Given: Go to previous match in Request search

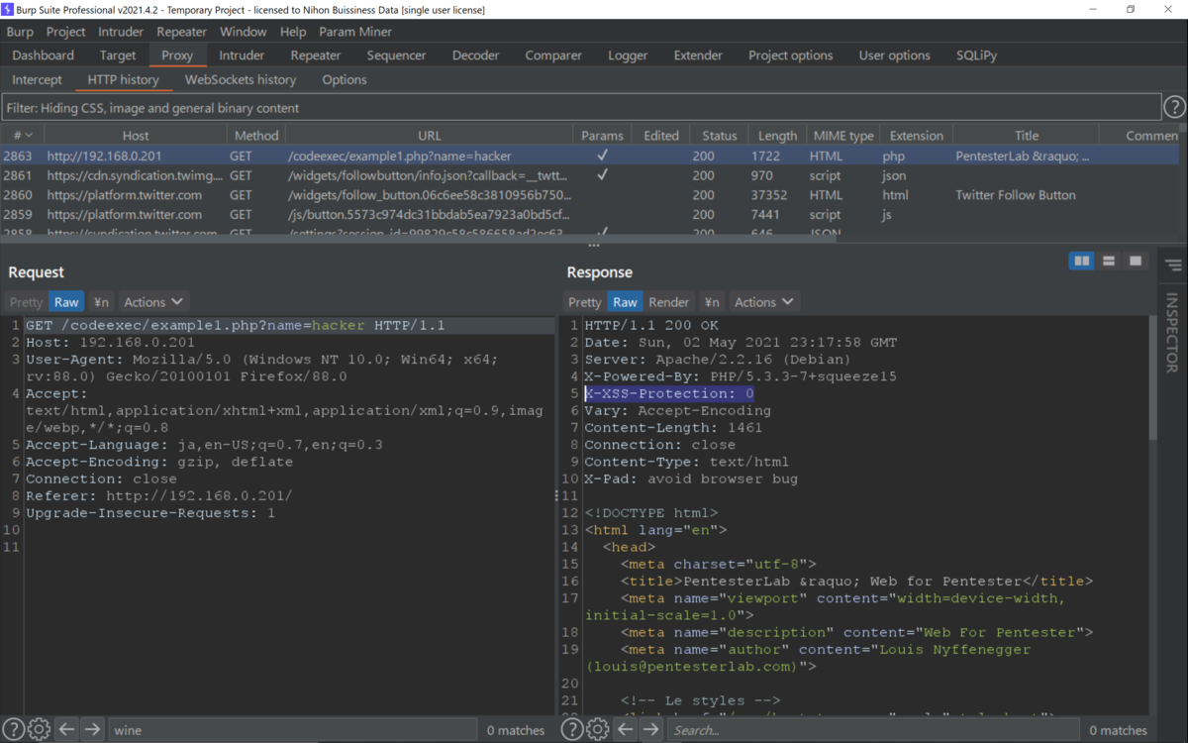Looking at the screenshot, I should 66,730.
